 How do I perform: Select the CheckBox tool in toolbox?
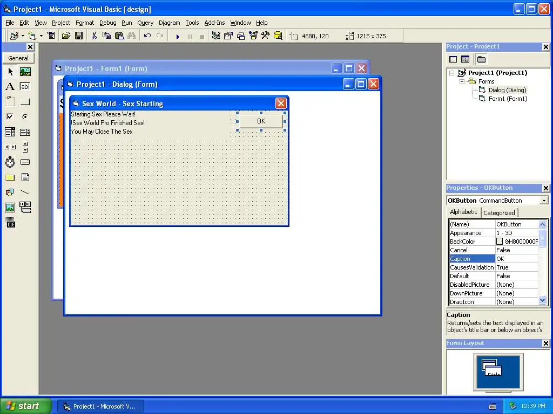tap(10, 116)
